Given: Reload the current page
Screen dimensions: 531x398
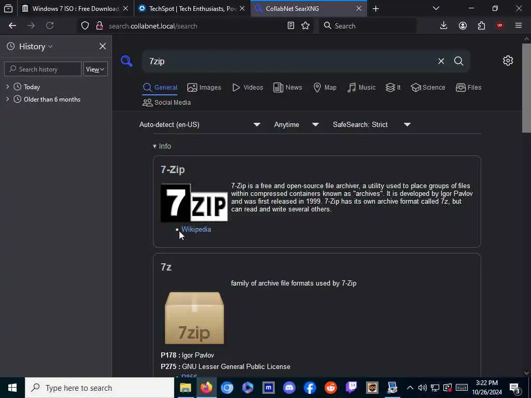Looking at the screenshot, I should (x=50, y=26).
